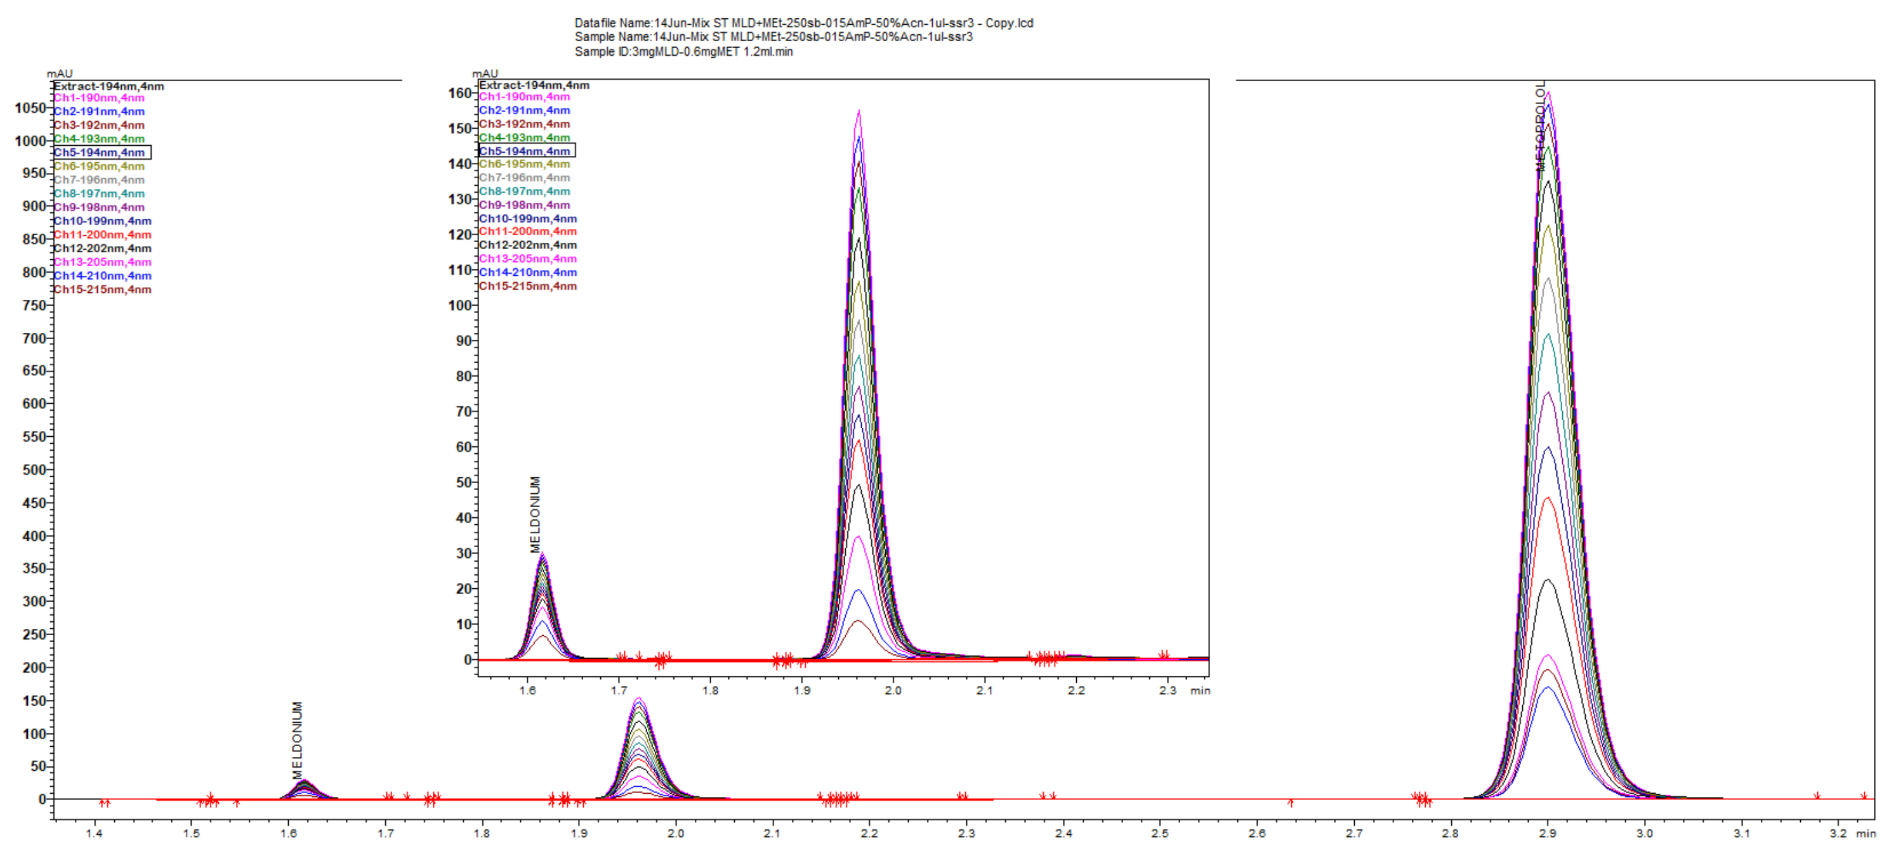This screenshot has width=1896, height=852.
Task: Select the highlighted Ch5-194nm,4nm channel
Action: pyautogui.click(x=100, y=153)
